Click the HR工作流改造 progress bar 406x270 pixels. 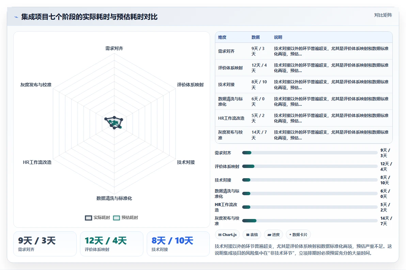click(310, 207)
